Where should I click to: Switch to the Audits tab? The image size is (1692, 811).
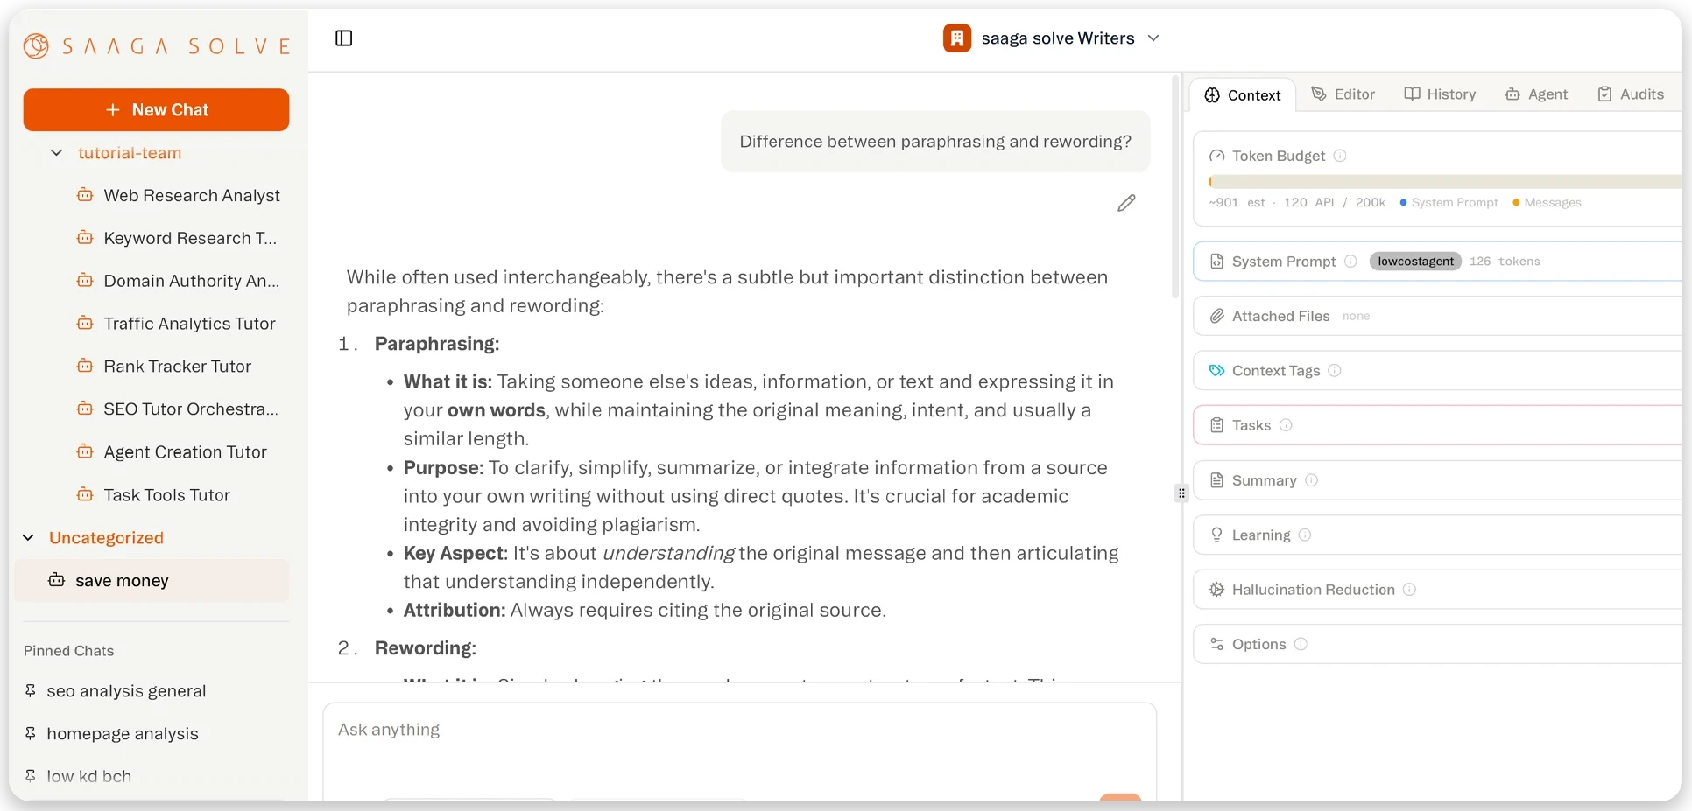pyautogui.click(x=1631, y=94)
